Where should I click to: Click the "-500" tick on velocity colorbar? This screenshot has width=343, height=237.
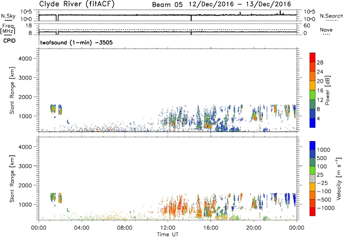click(324, 200)
